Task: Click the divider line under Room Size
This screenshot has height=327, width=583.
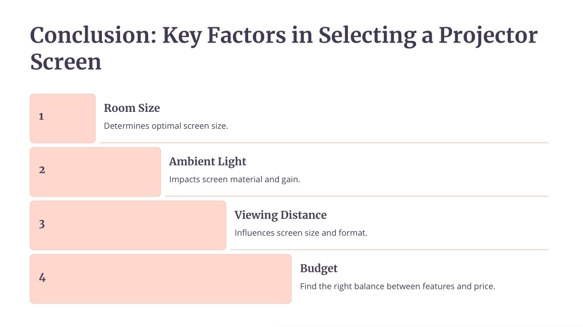Action: coord(324,142)
